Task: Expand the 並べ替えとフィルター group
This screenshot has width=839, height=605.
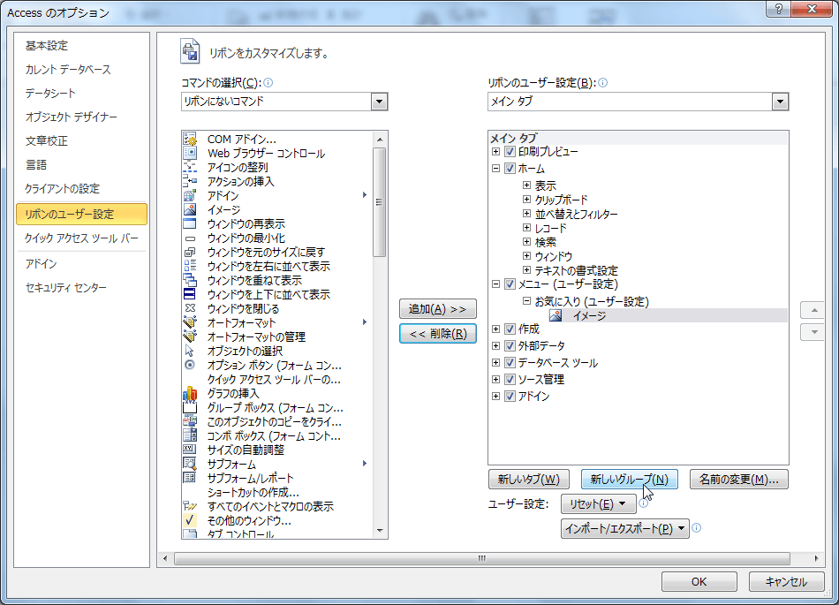Action: pyautogui.click(x=526, y=214)
